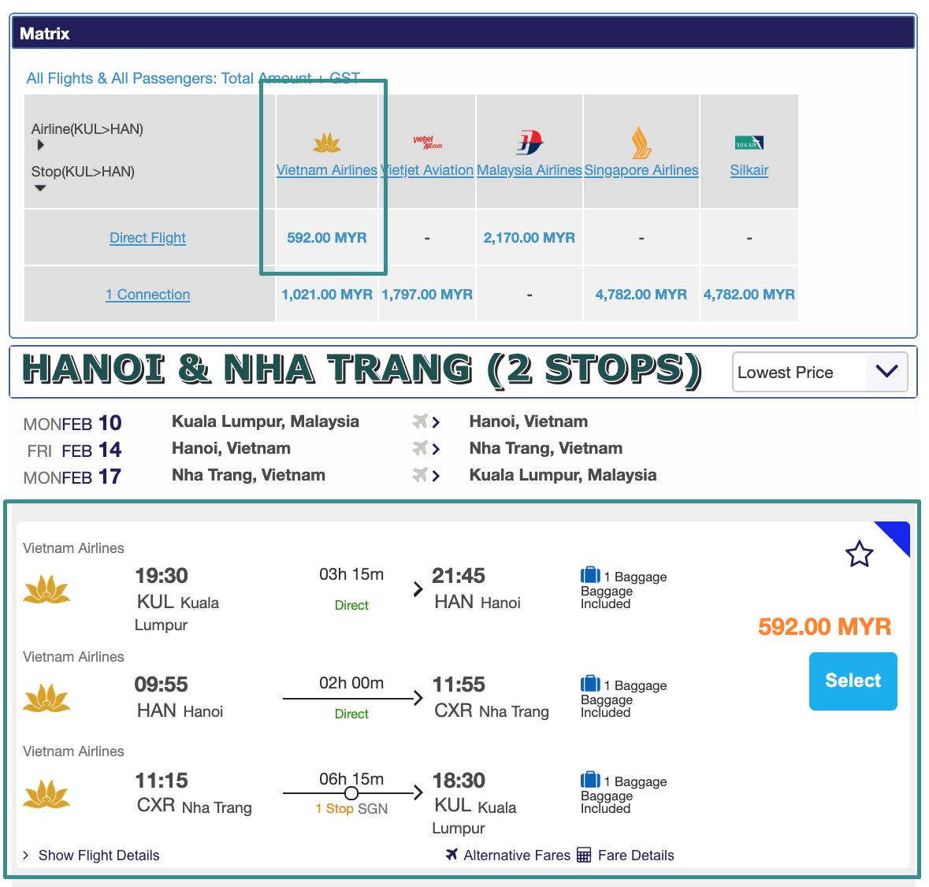This screenshot has width=929, height=887.
Task: Click the Matrix panel header
Action: pos(463,33)
